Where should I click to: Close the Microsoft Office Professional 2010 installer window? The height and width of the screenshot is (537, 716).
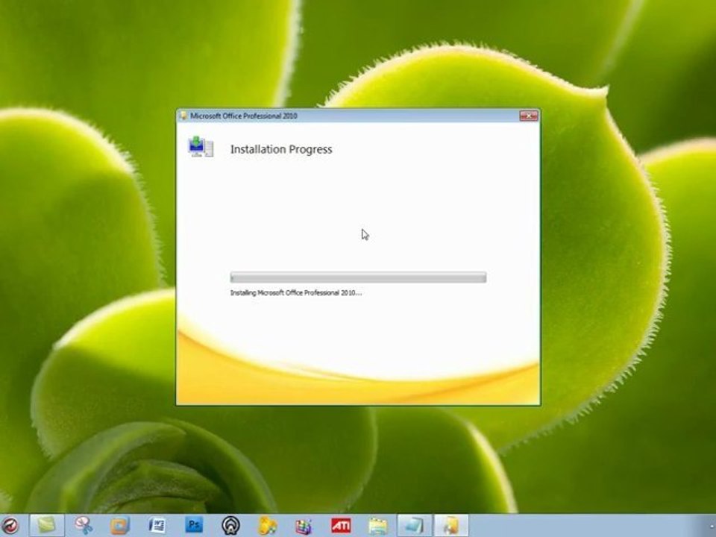(529, 116)
